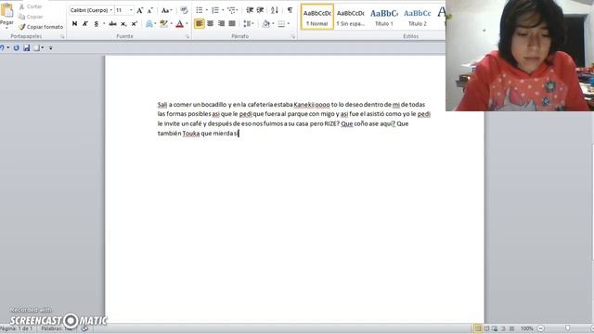Select align right button
Screen dimensions: 594x334
tap(221, 23)
